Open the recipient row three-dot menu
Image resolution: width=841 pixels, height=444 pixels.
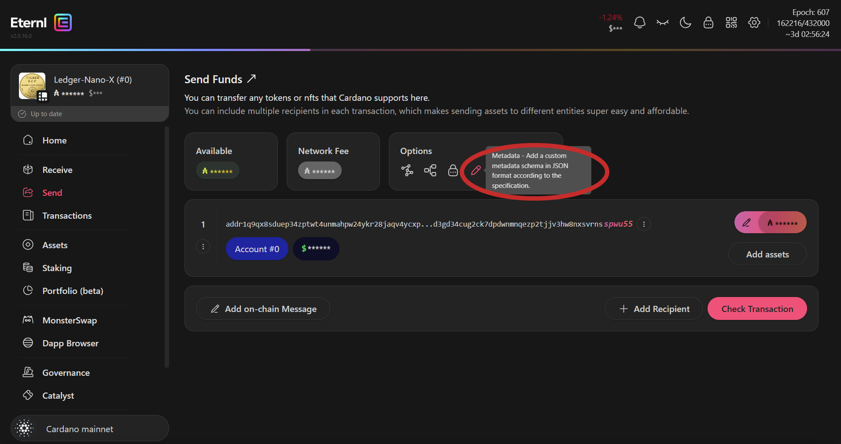[x=203, y=246]
